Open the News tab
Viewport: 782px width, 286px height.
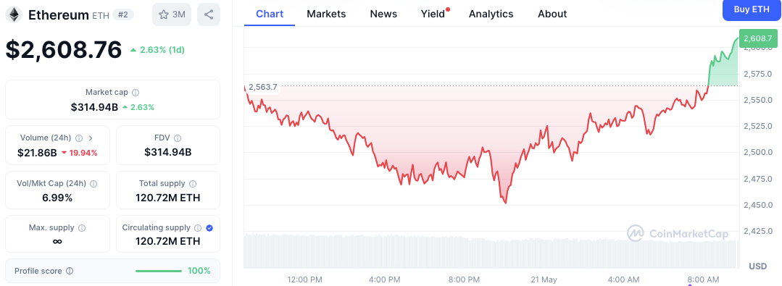tap(383, 14)
